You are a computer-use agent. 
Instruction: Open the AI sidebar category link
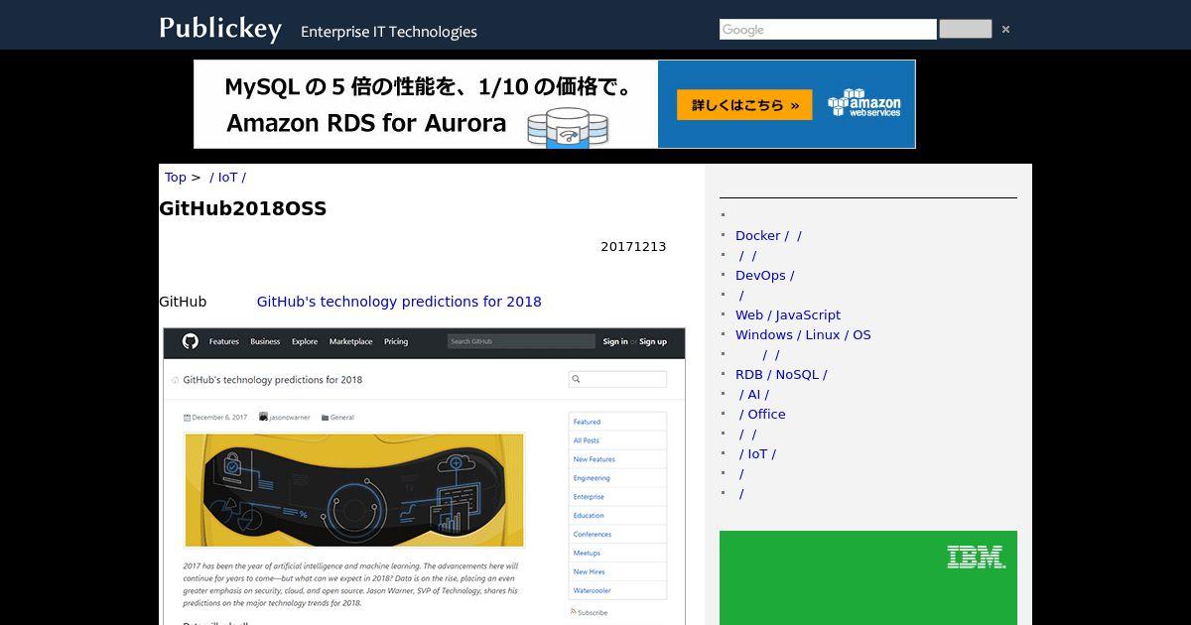tap(754, 395)
